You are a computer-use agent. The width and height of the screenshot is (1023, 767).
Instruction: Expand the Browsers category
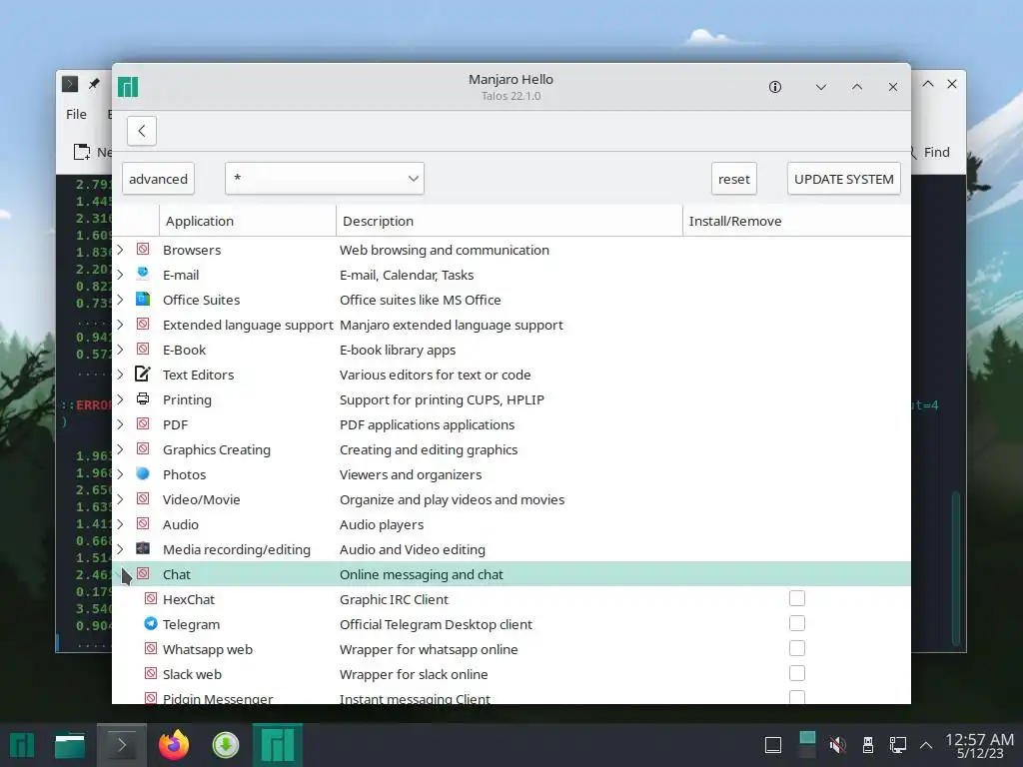[x=120, y=250]
